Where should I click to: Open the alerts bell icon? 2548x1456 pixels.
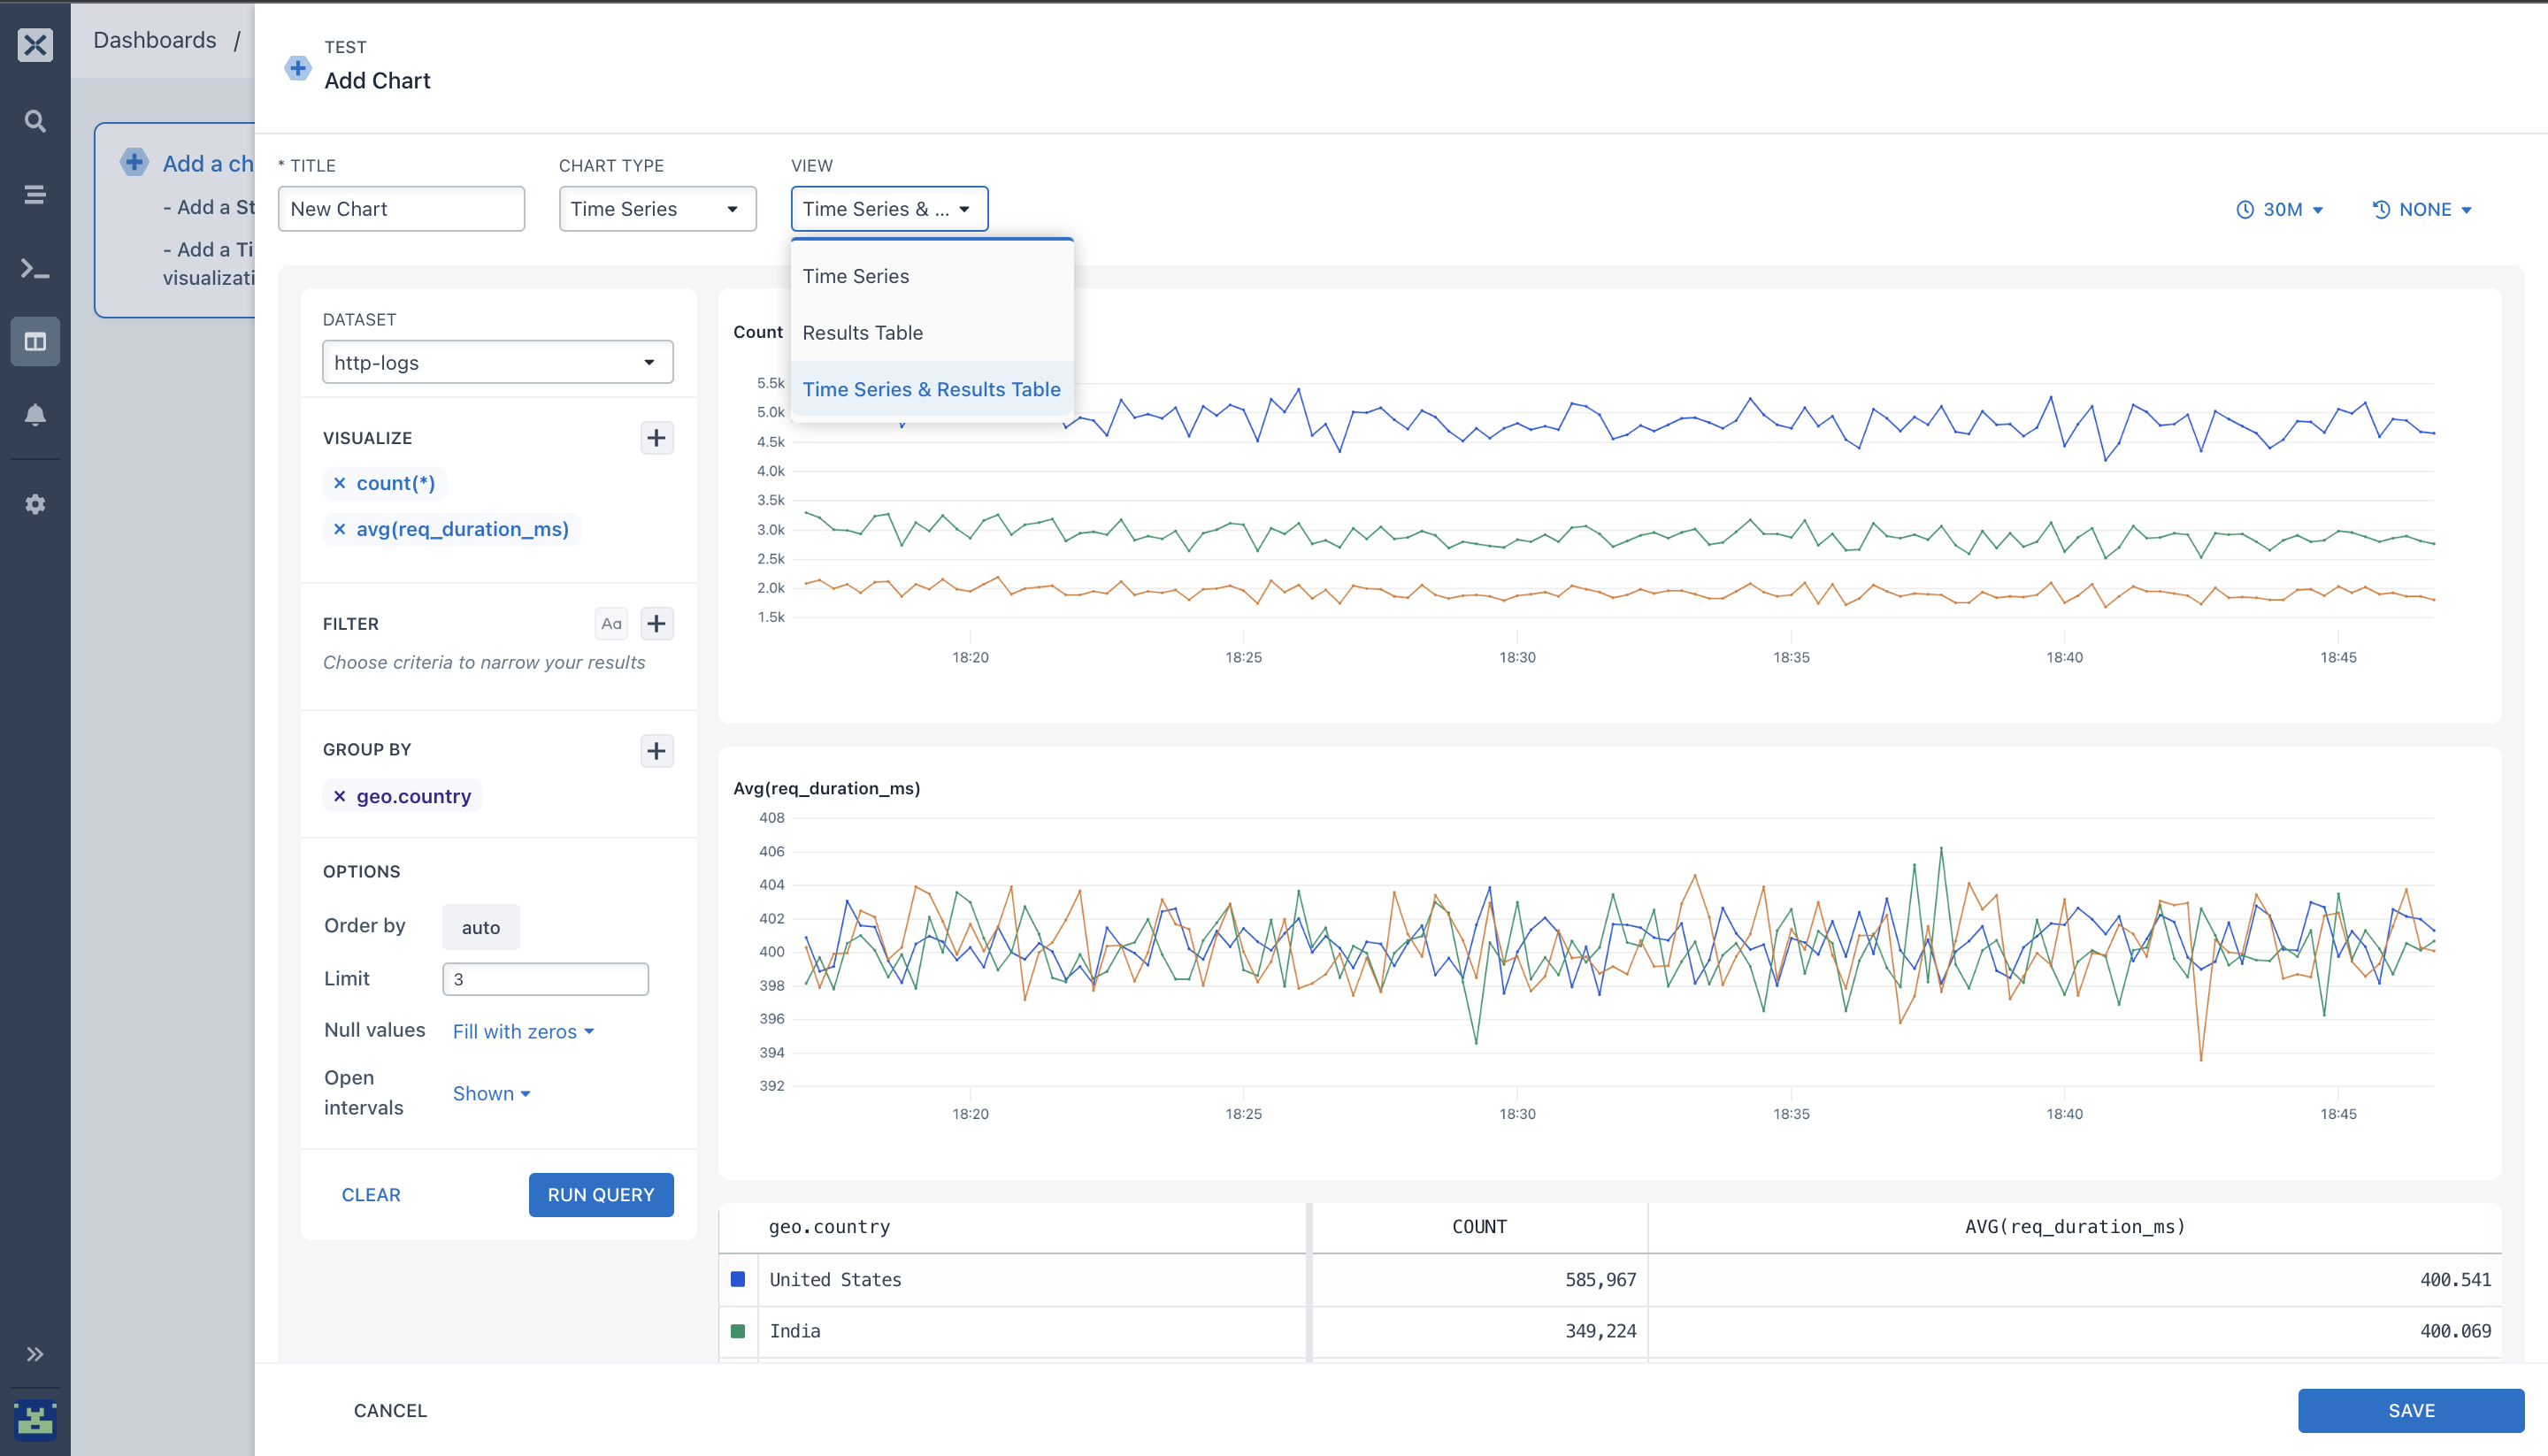click(35, 415)
